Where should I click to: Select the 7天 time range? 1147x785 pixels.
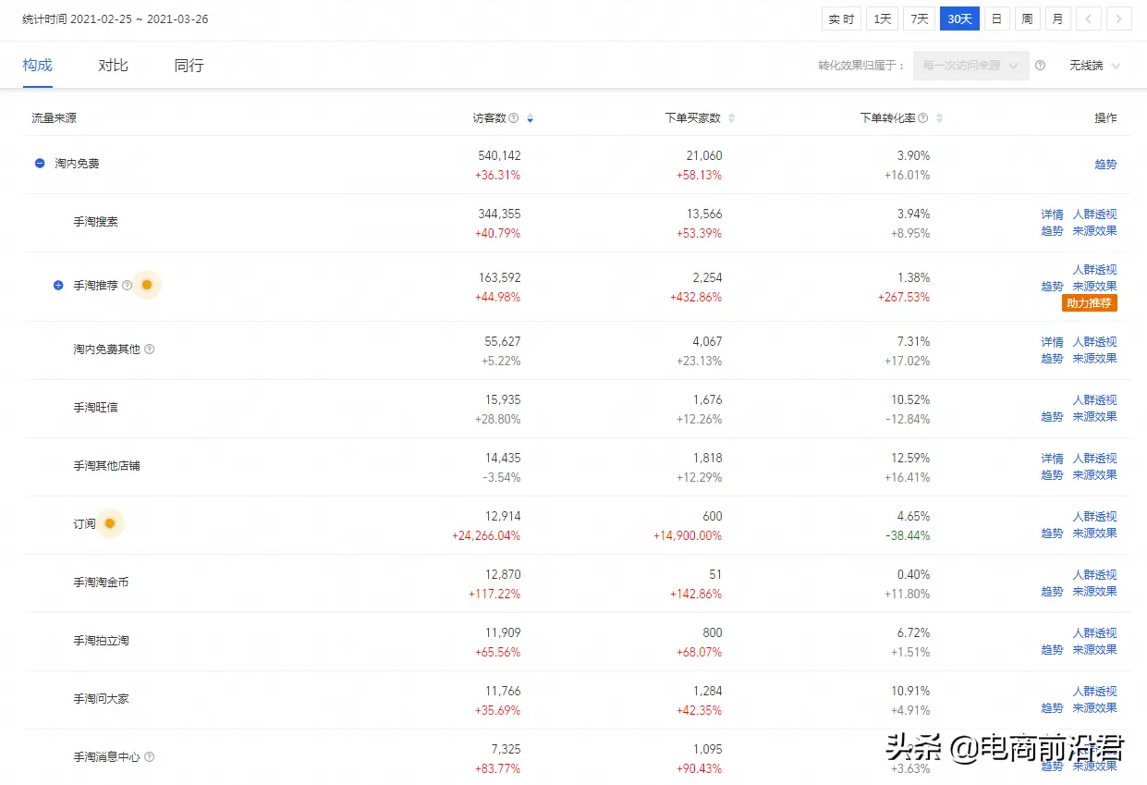pos(920,19)
